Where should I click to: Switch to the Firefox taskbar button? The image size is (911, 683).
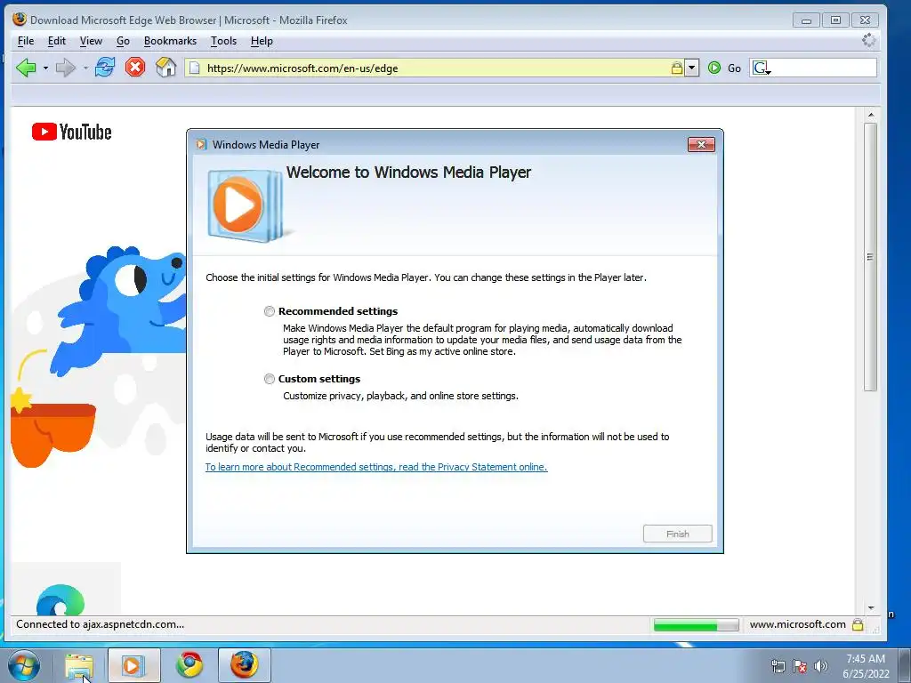(x=245, y=665)
